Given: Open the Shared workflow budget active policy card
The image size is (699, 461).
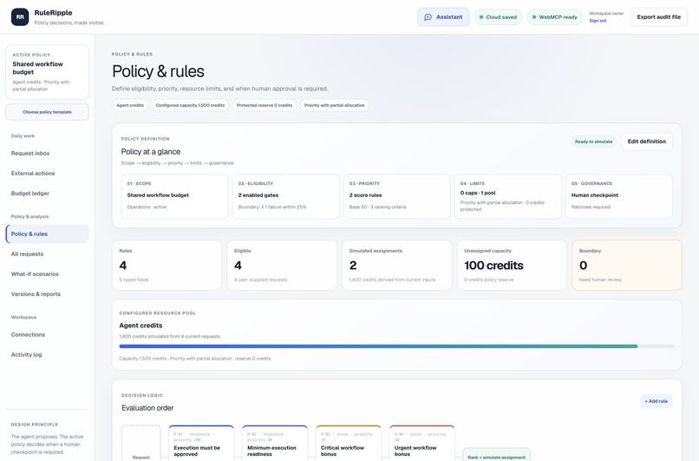Looking at the screenshot, I should coord(47,72).
